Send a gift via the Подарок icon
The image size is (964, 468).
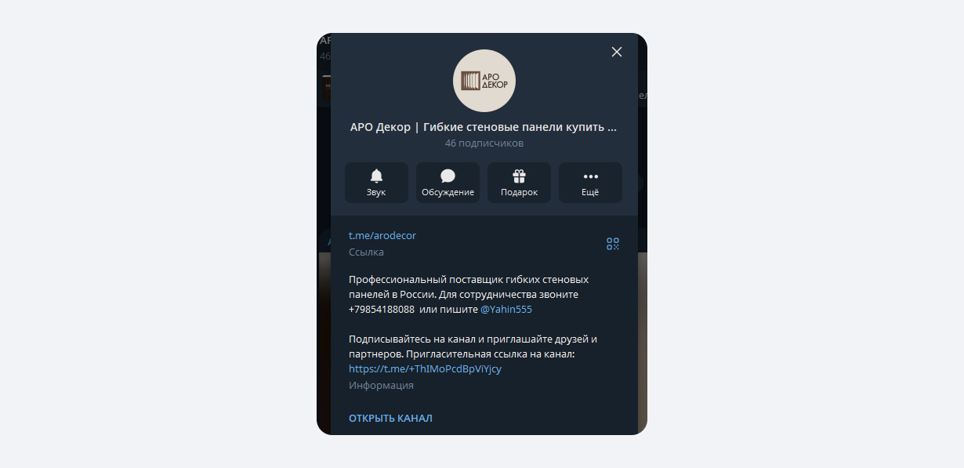pyautogui.click(x=519, y=183)
